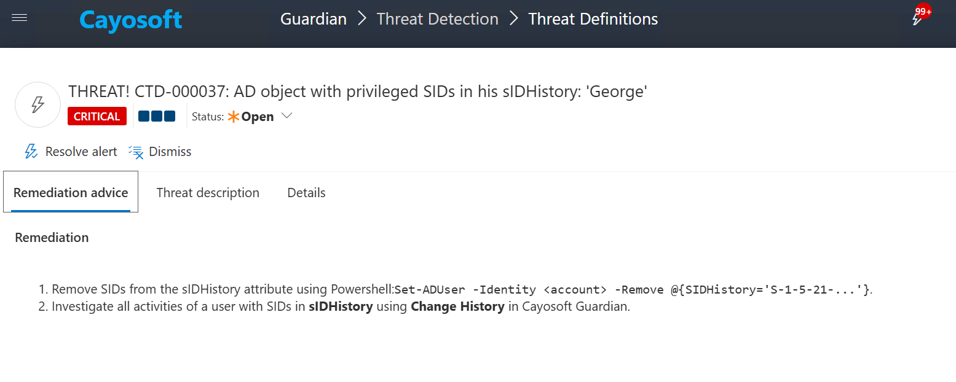Select the Remediation advice tab
Image resolution: width=956 pixels, height=382 pixels.
pos(71,193)
